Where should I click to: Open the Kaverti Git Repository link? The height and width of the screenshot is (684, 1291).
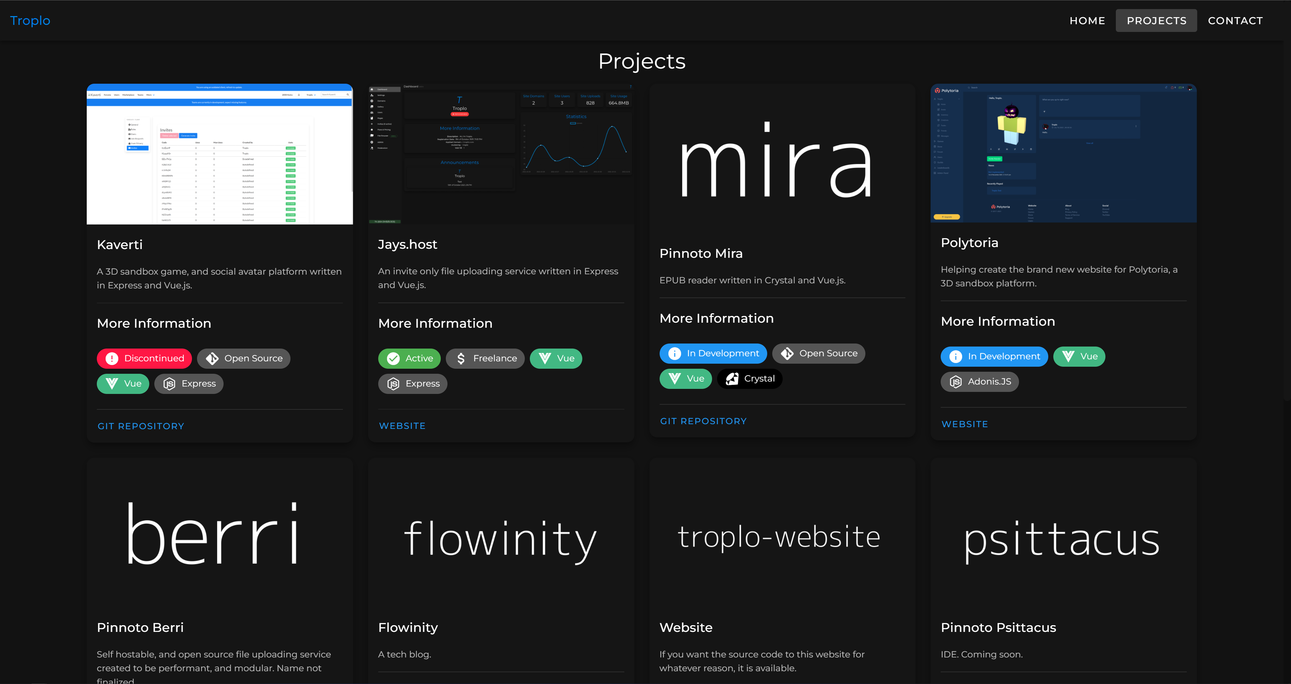(141, 426)
